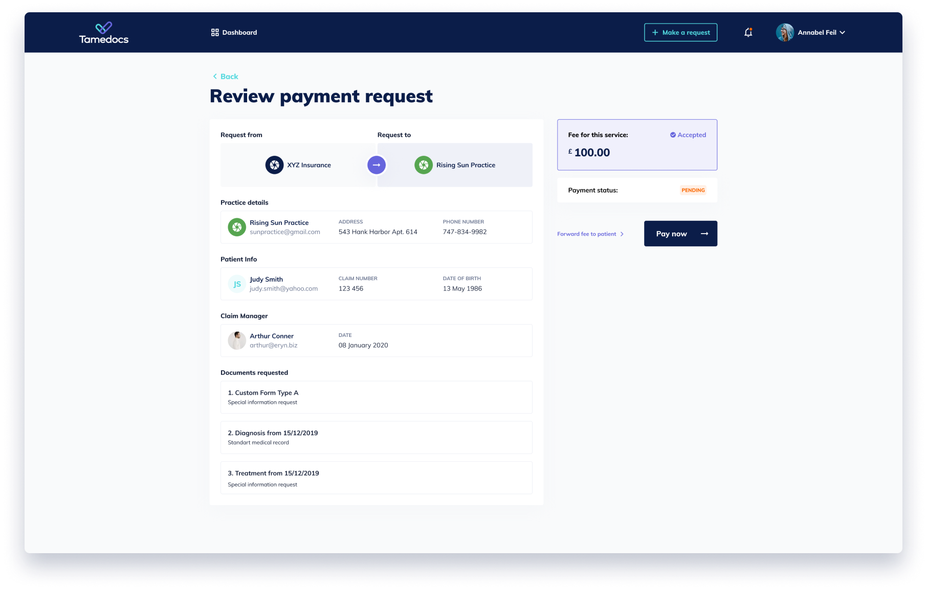
Task: Click the XYZ Insurance logo icon
Action: (274, 165)
